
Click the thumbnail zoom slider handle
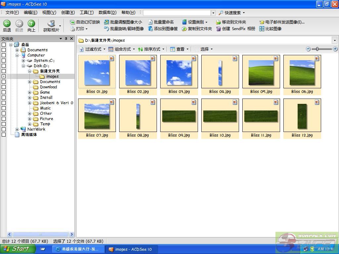pos(317,49)
